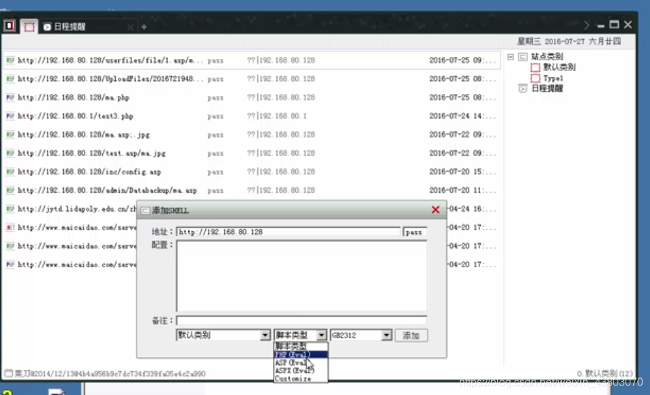Click the status bar left icon
Viewport: 650px width, 395px height.
(x=8, y=373)
